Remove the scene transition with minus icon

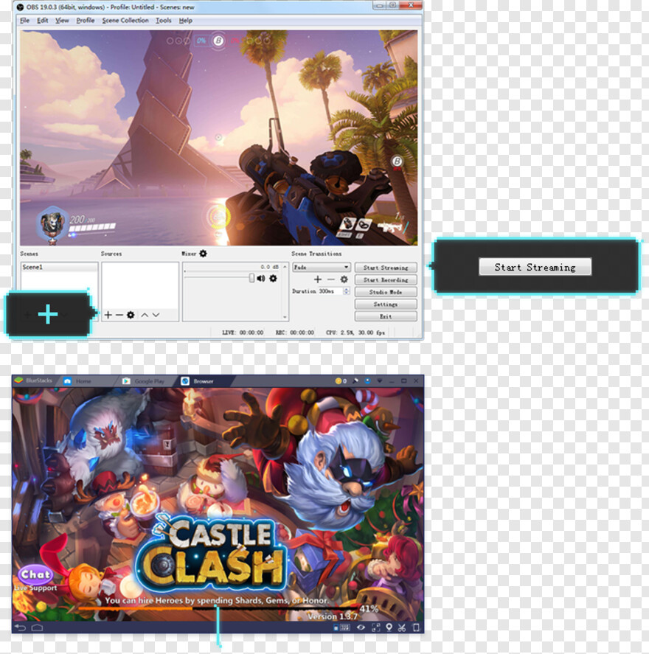[x=330, y=279]
